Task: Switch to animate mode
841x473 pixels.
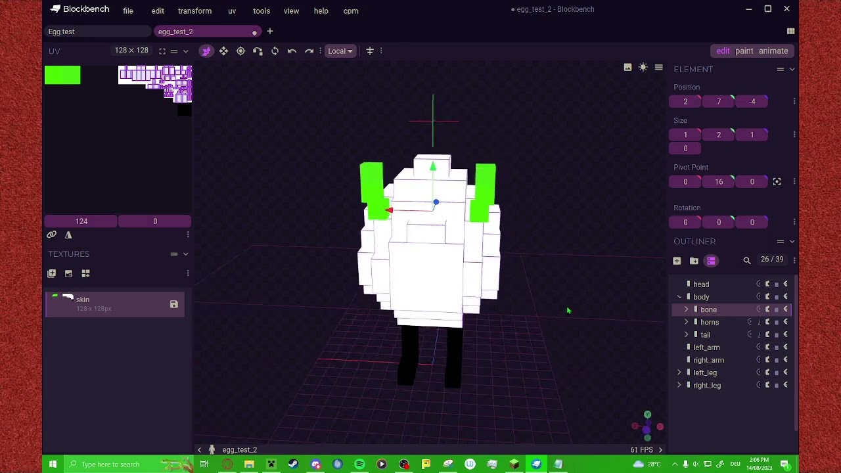Action: tap(773, 51)
